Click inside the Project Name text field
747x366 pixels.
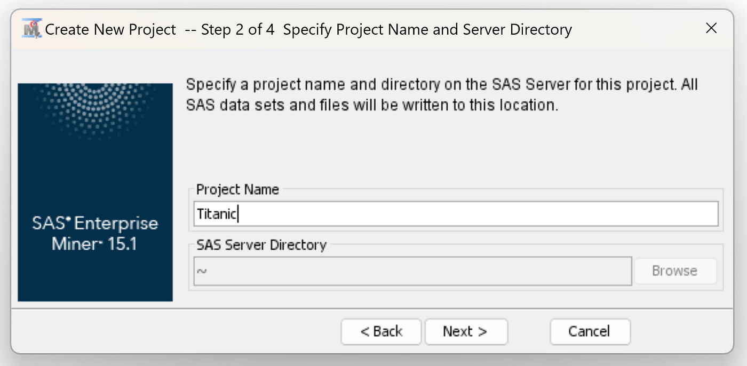pyautogui.click(x=456, y=214)
